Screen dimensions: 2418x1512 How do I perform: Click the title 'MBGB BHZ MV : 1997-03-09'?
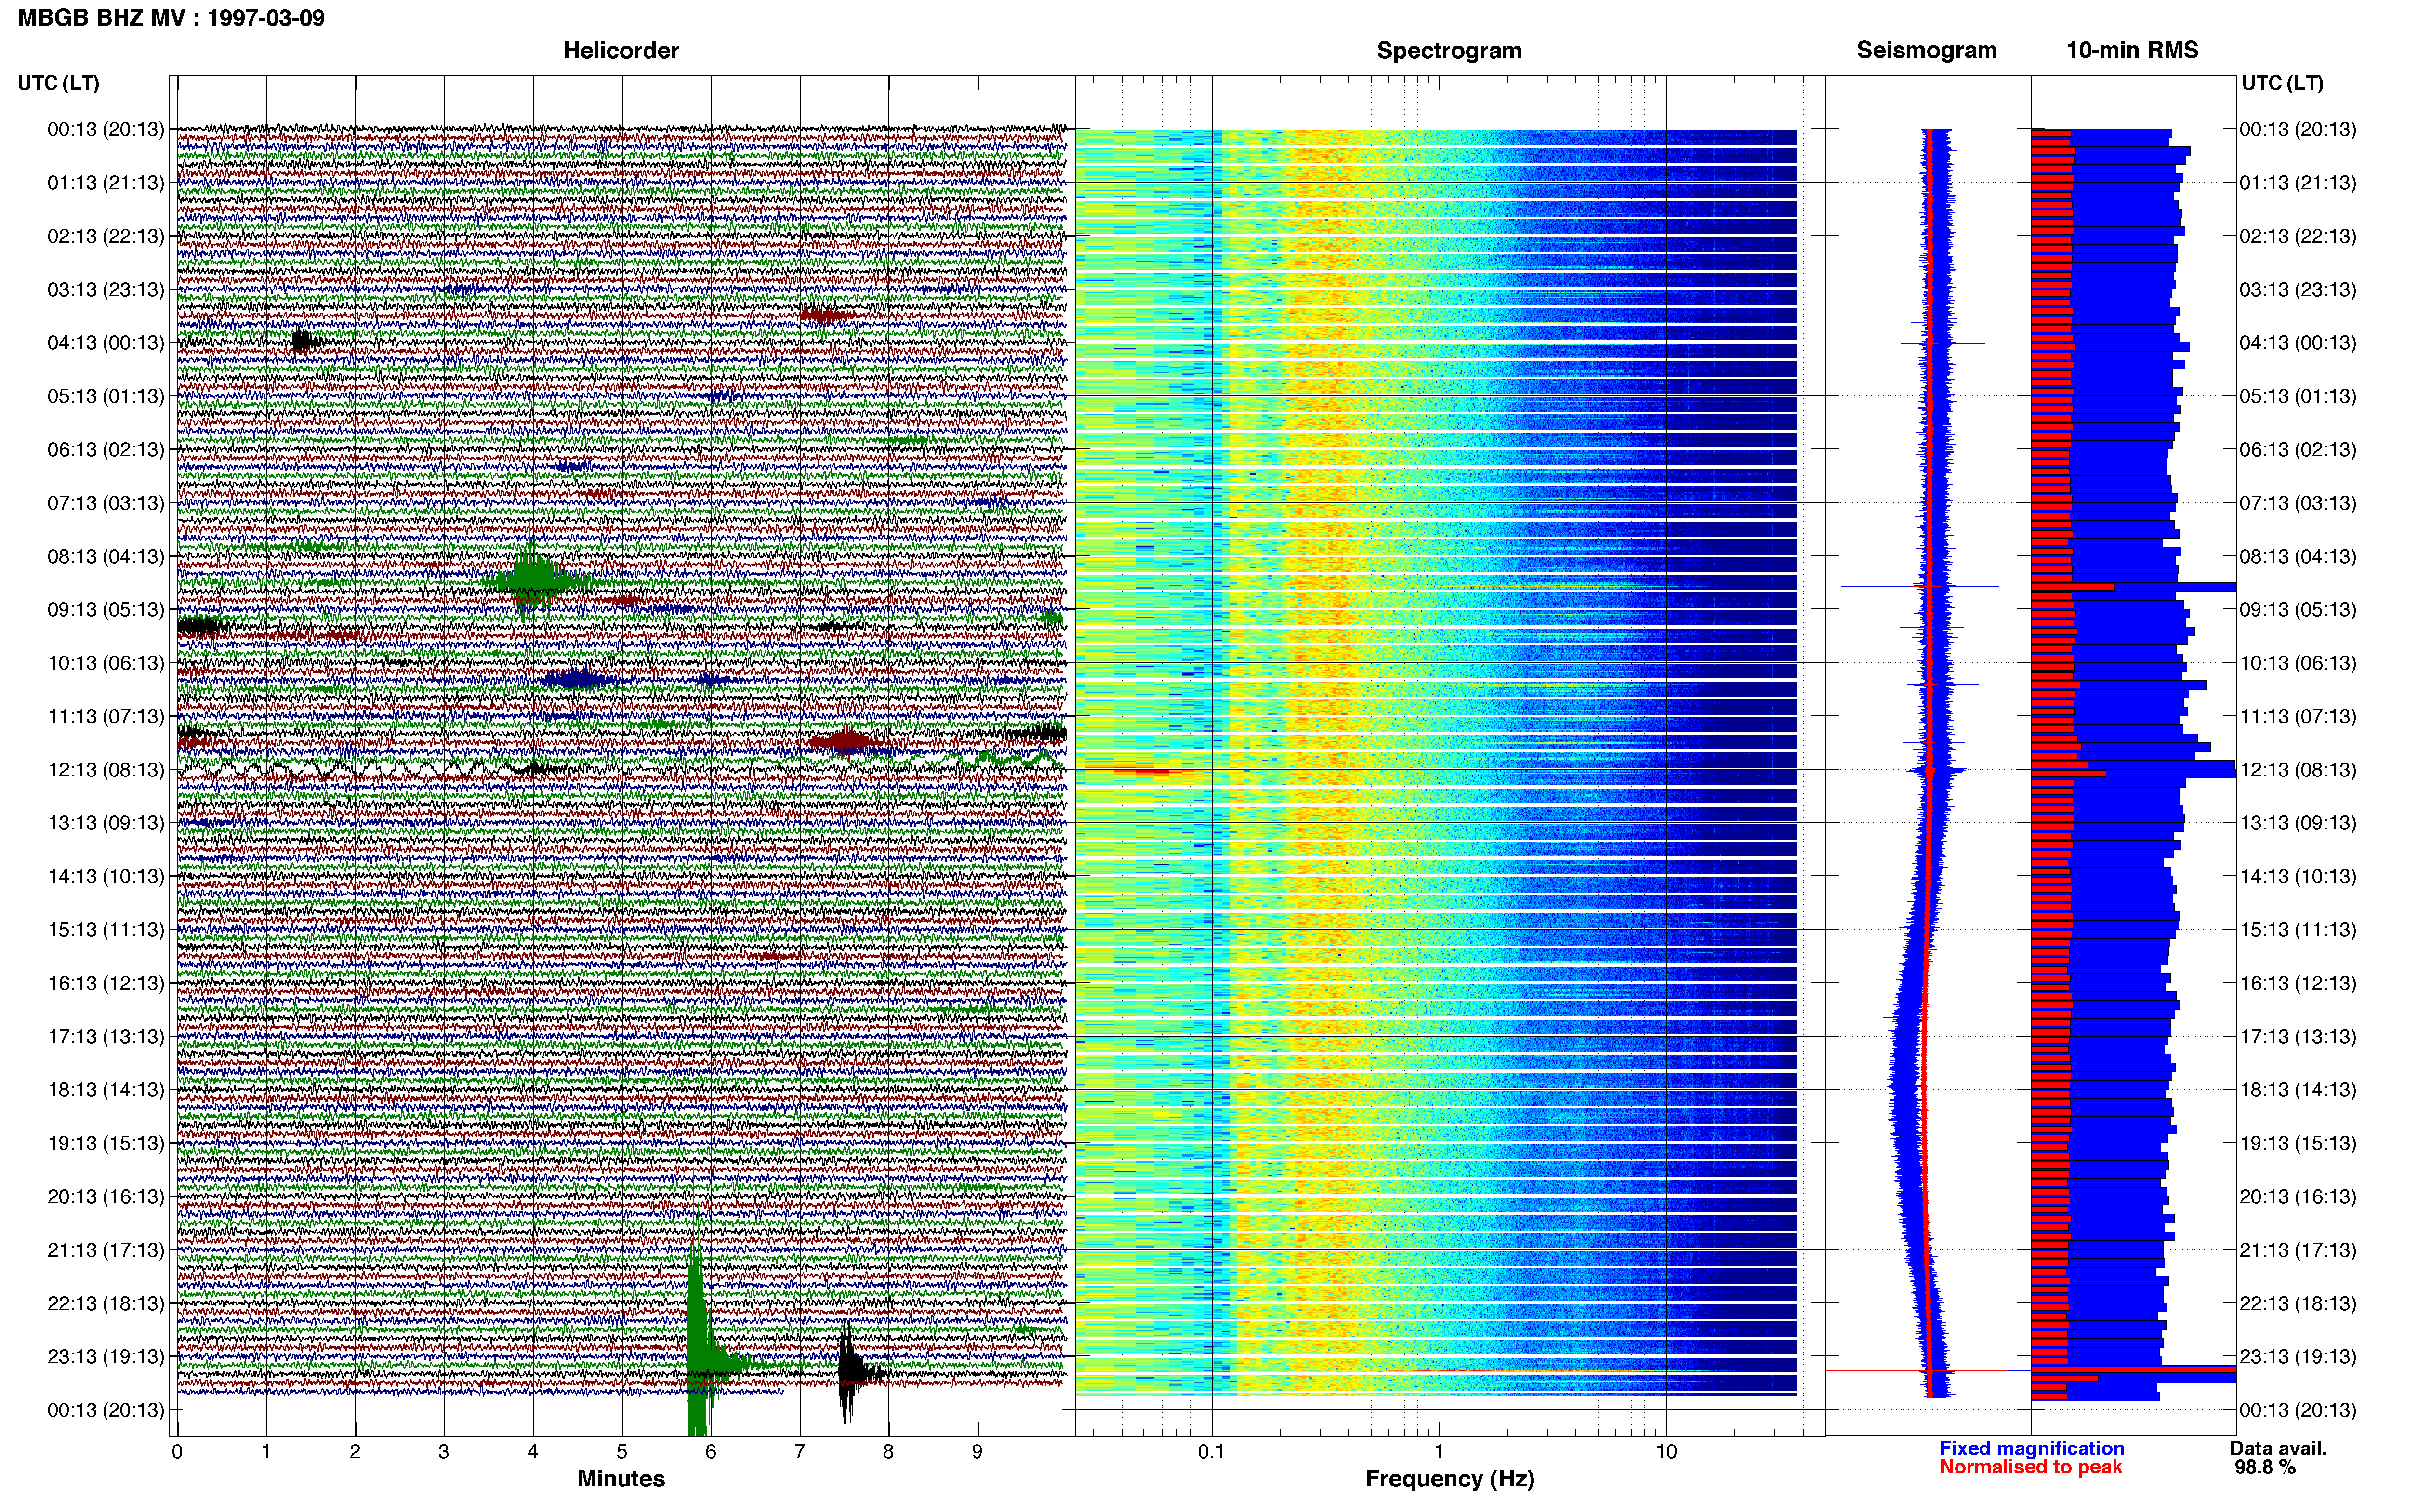[x=171, y=18]
